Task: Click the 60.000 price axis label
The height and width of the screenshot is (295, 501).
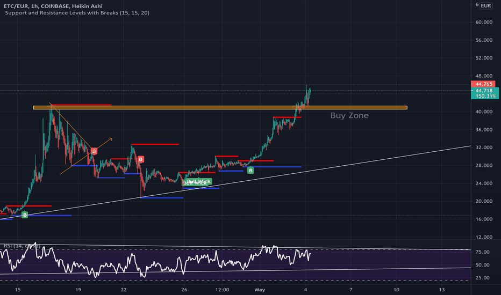Action: (x=484, y=22)
